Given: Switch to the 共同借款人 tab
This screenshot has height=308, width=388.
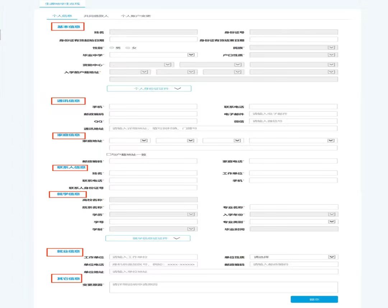Looking at the screenshot, I should point(96,16).
